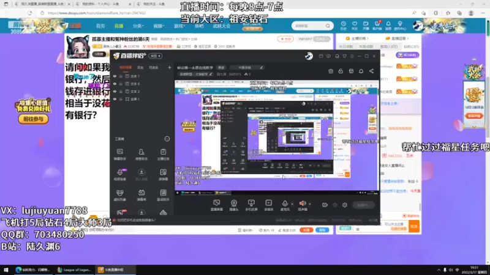490x275 pixels.
Task: Open the 游戏 dropdown in Douyu navigation
Action: pos(179,26)
